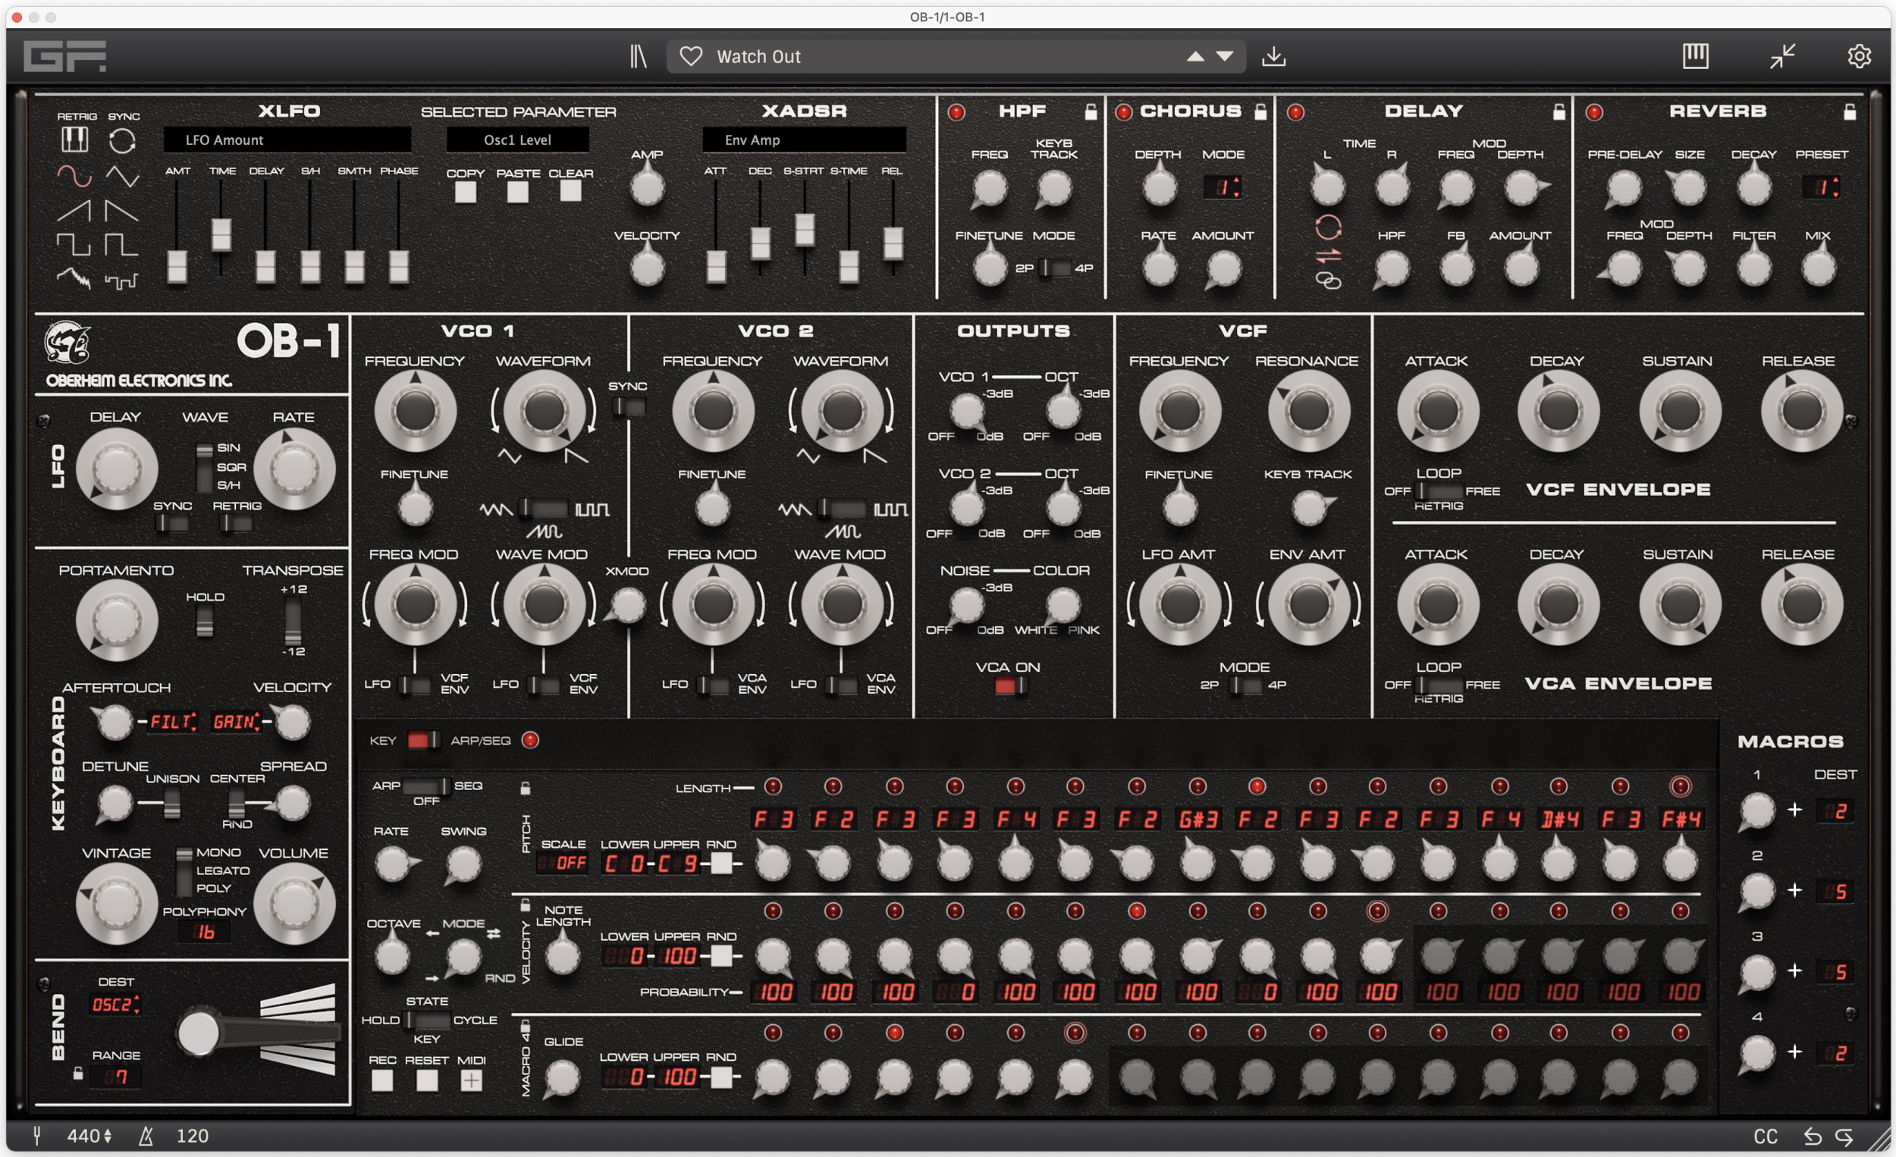Toggle the Chorus power LED
The image size is (1896, 1157).
tap(1123, 112)
